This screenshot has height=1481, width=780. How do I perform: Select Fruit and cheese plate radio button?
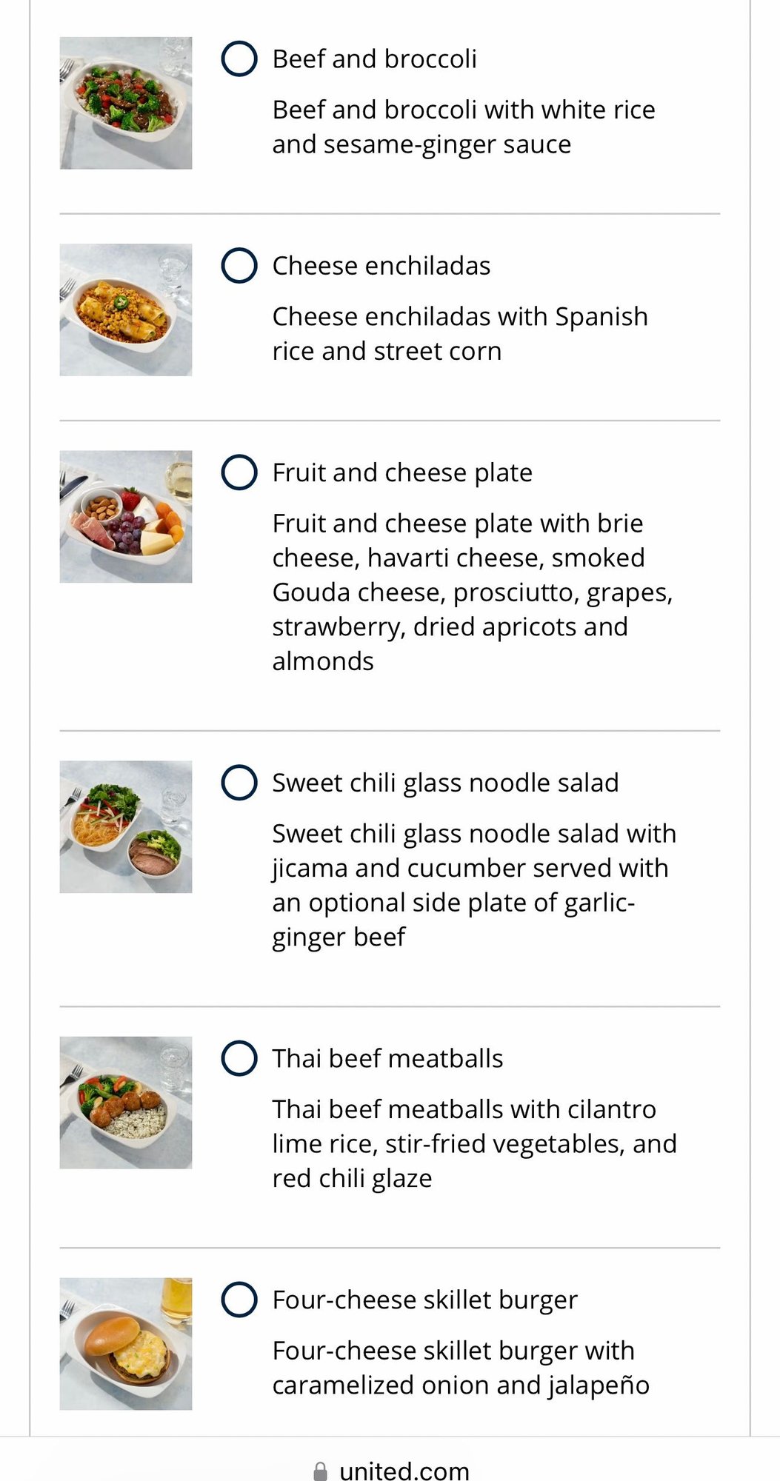(239, 472)
